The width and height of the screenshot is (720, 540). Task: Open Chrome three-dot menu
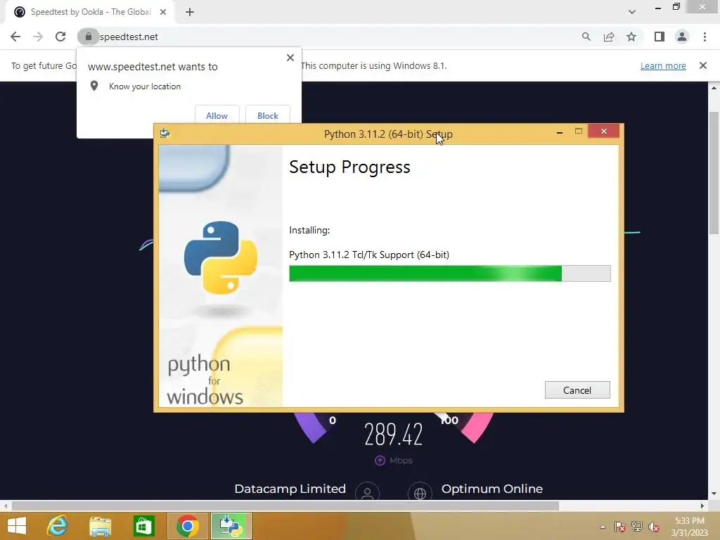pyautogui.click(x=705, y=37)
